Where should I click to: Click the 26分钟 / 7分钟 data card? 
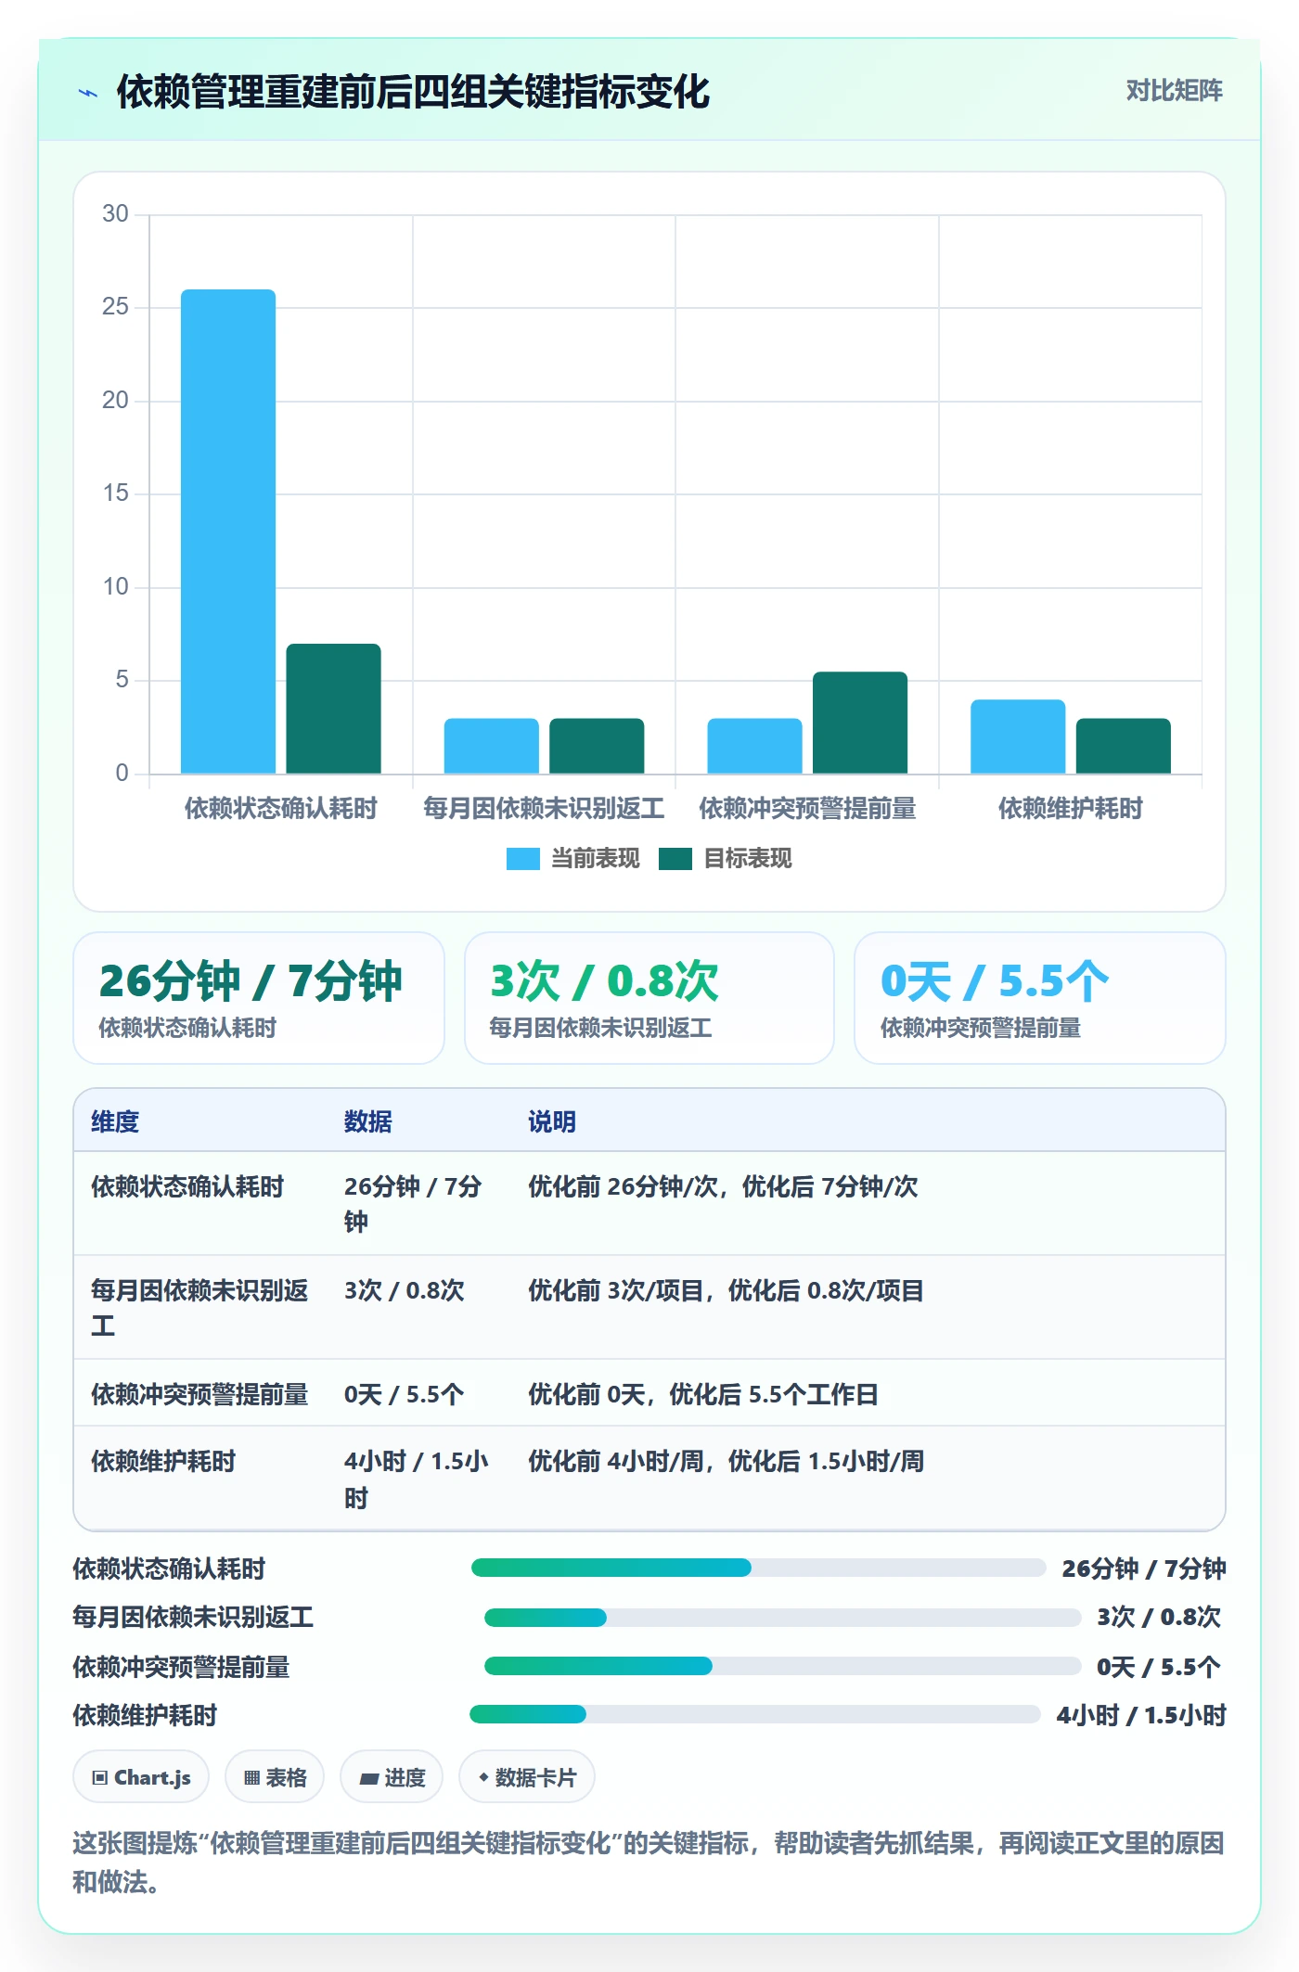(x=259, y=998)
